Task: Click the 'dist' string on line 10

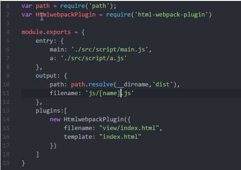Action: 163,85
